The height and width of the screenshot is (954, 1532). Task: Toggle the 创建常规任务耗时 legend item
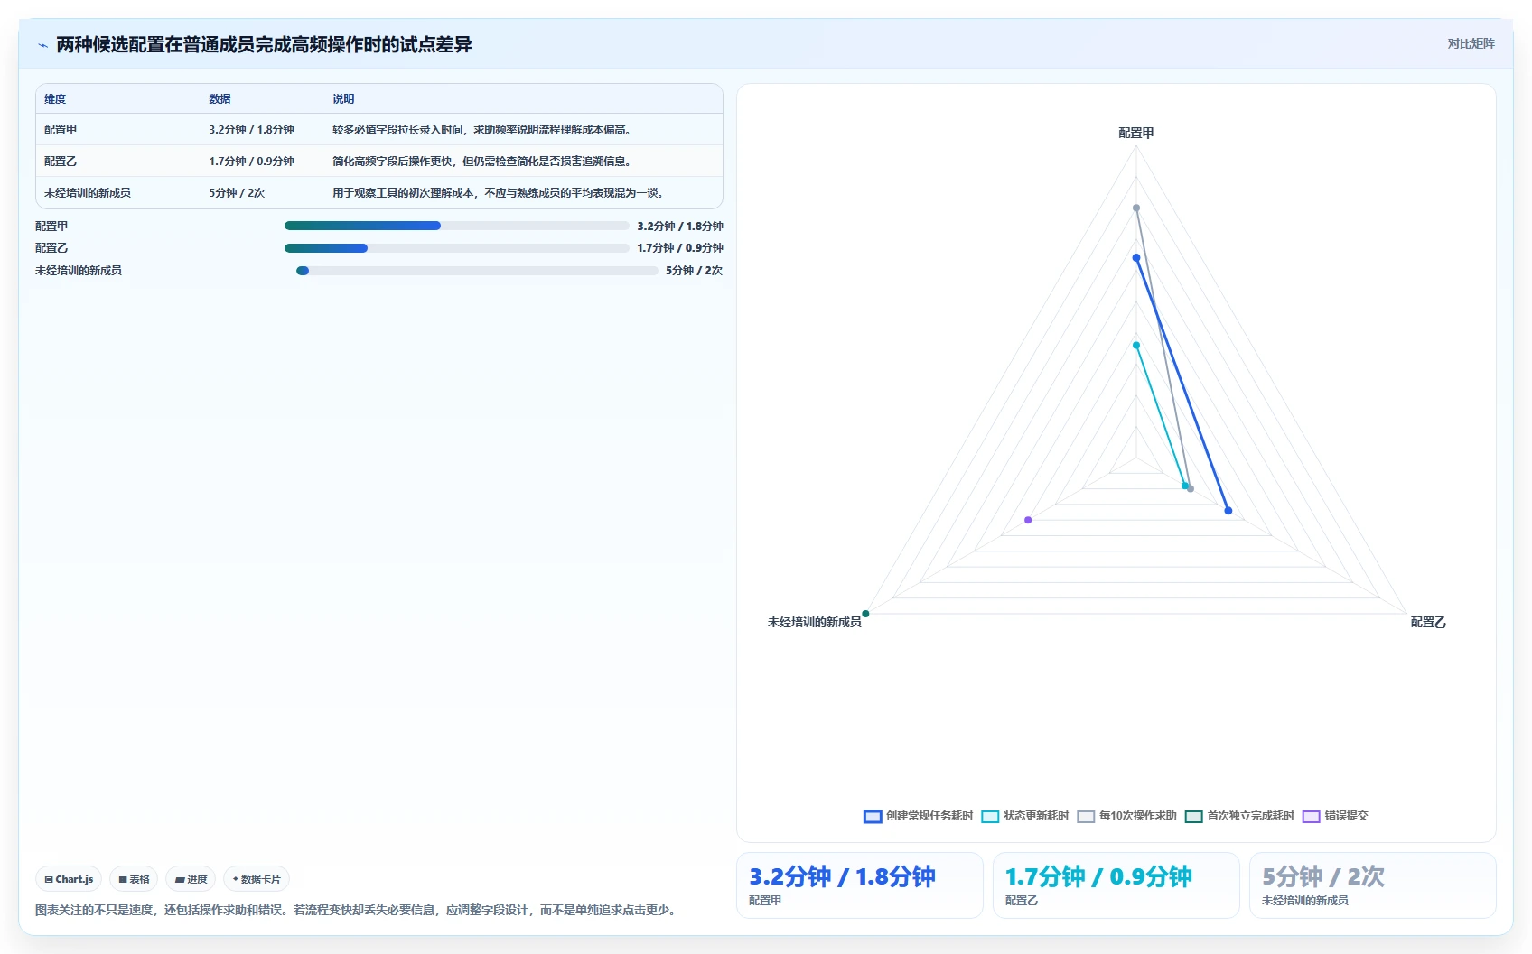[918, 816]
